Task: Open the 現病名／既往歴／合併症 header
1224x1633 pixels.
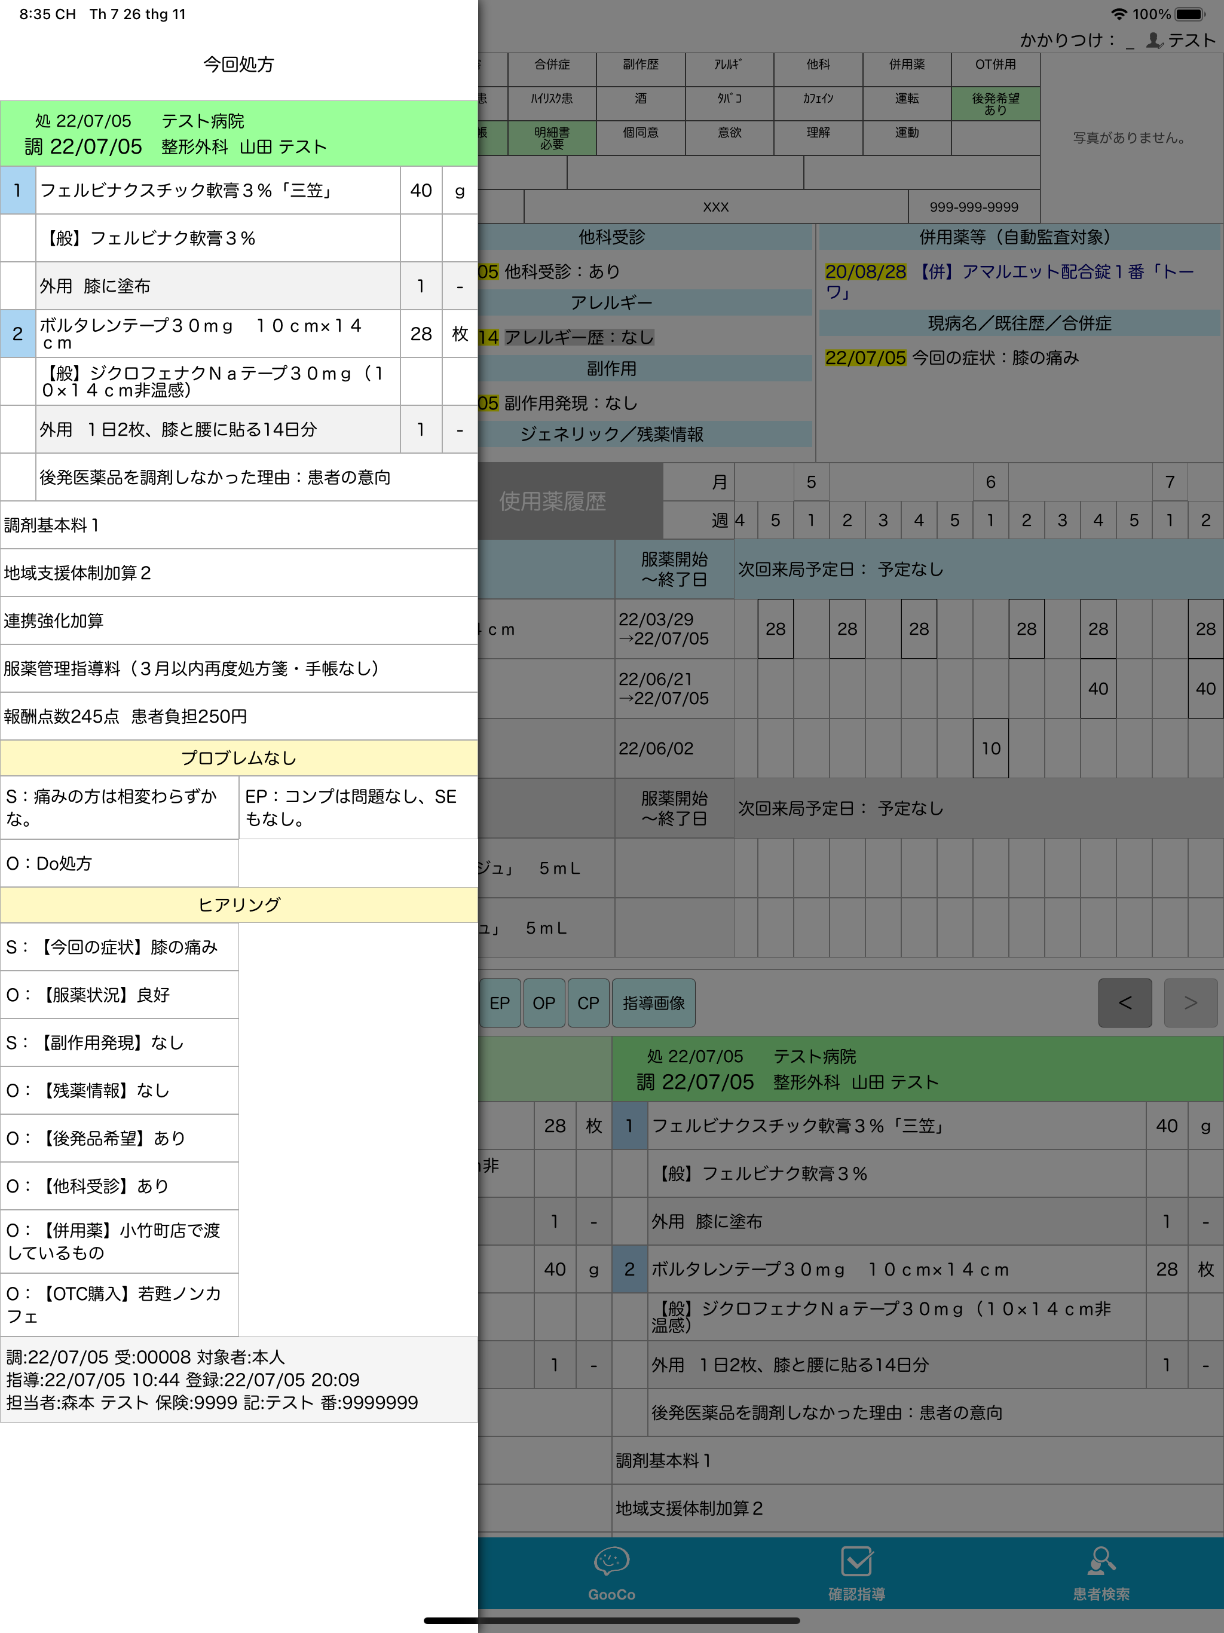Action: click(x=1019, y=323)
